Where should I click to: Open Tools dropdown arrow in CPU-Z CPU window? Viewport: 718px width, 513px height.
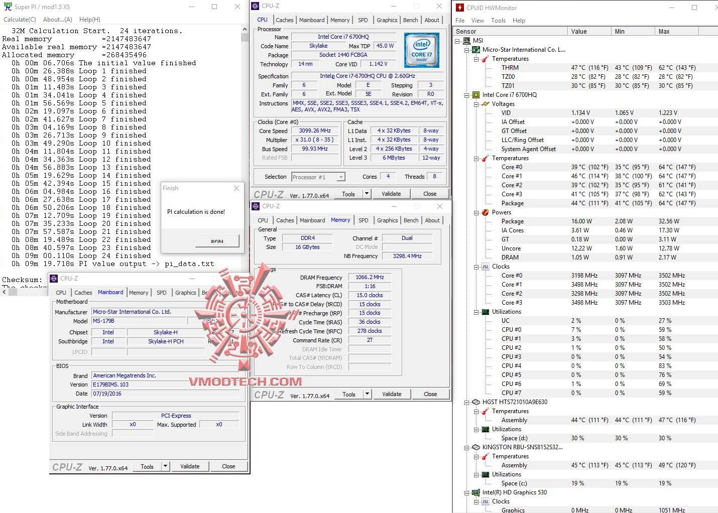coord(367,194)
